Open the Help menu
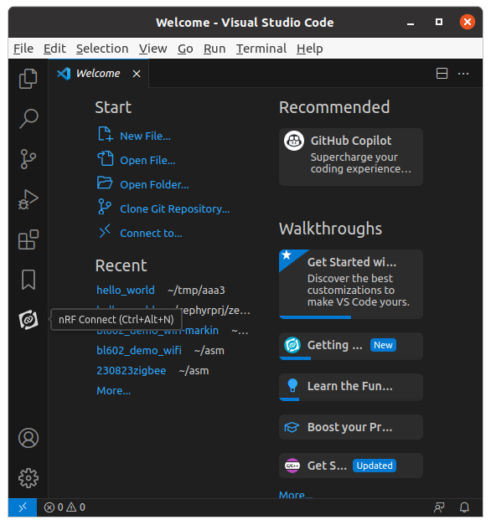The width and height of the screenshot is (491, 525). point(310,49)
